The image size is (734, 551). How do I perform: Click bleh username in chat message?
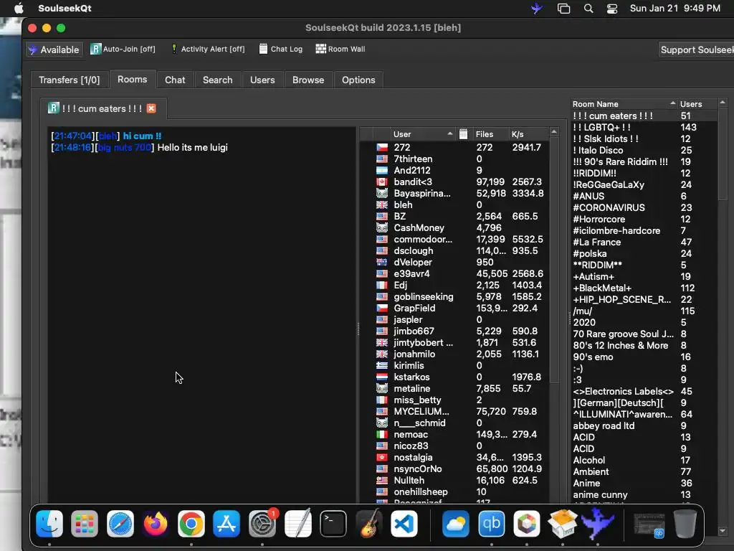click(x=108, y=136)
